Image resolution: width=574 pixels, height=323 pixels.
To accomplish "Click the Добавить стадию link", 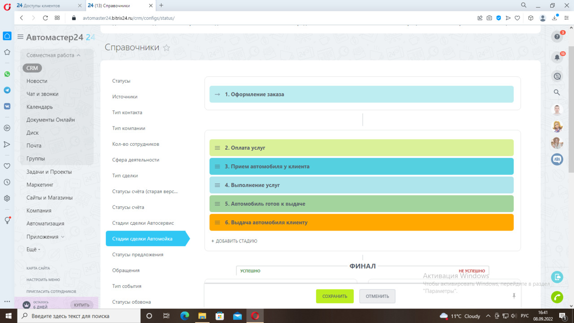I will click(234, 241).
